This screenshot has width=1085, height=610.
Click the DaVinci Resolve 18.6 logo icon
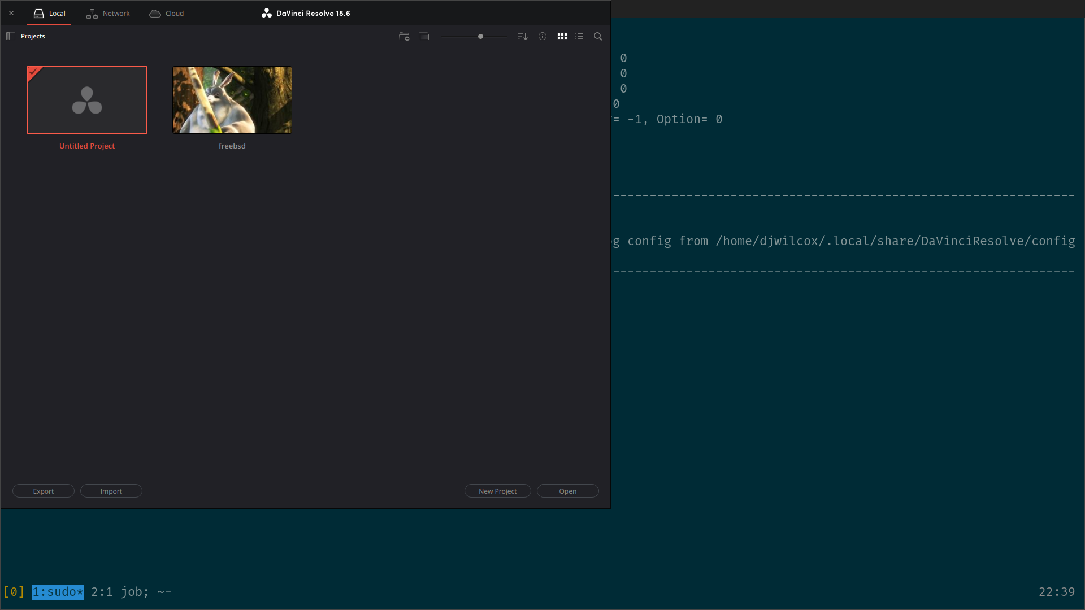[267, 13]
